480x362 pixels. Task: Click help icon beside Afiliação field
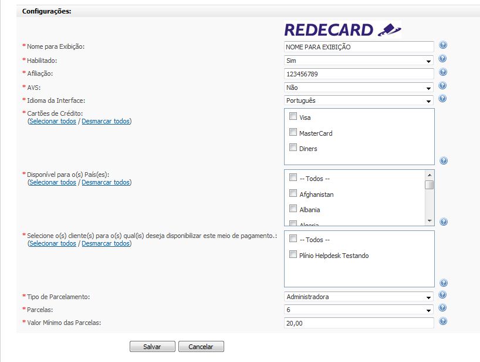pyautogui.click(x=443, y=72)
